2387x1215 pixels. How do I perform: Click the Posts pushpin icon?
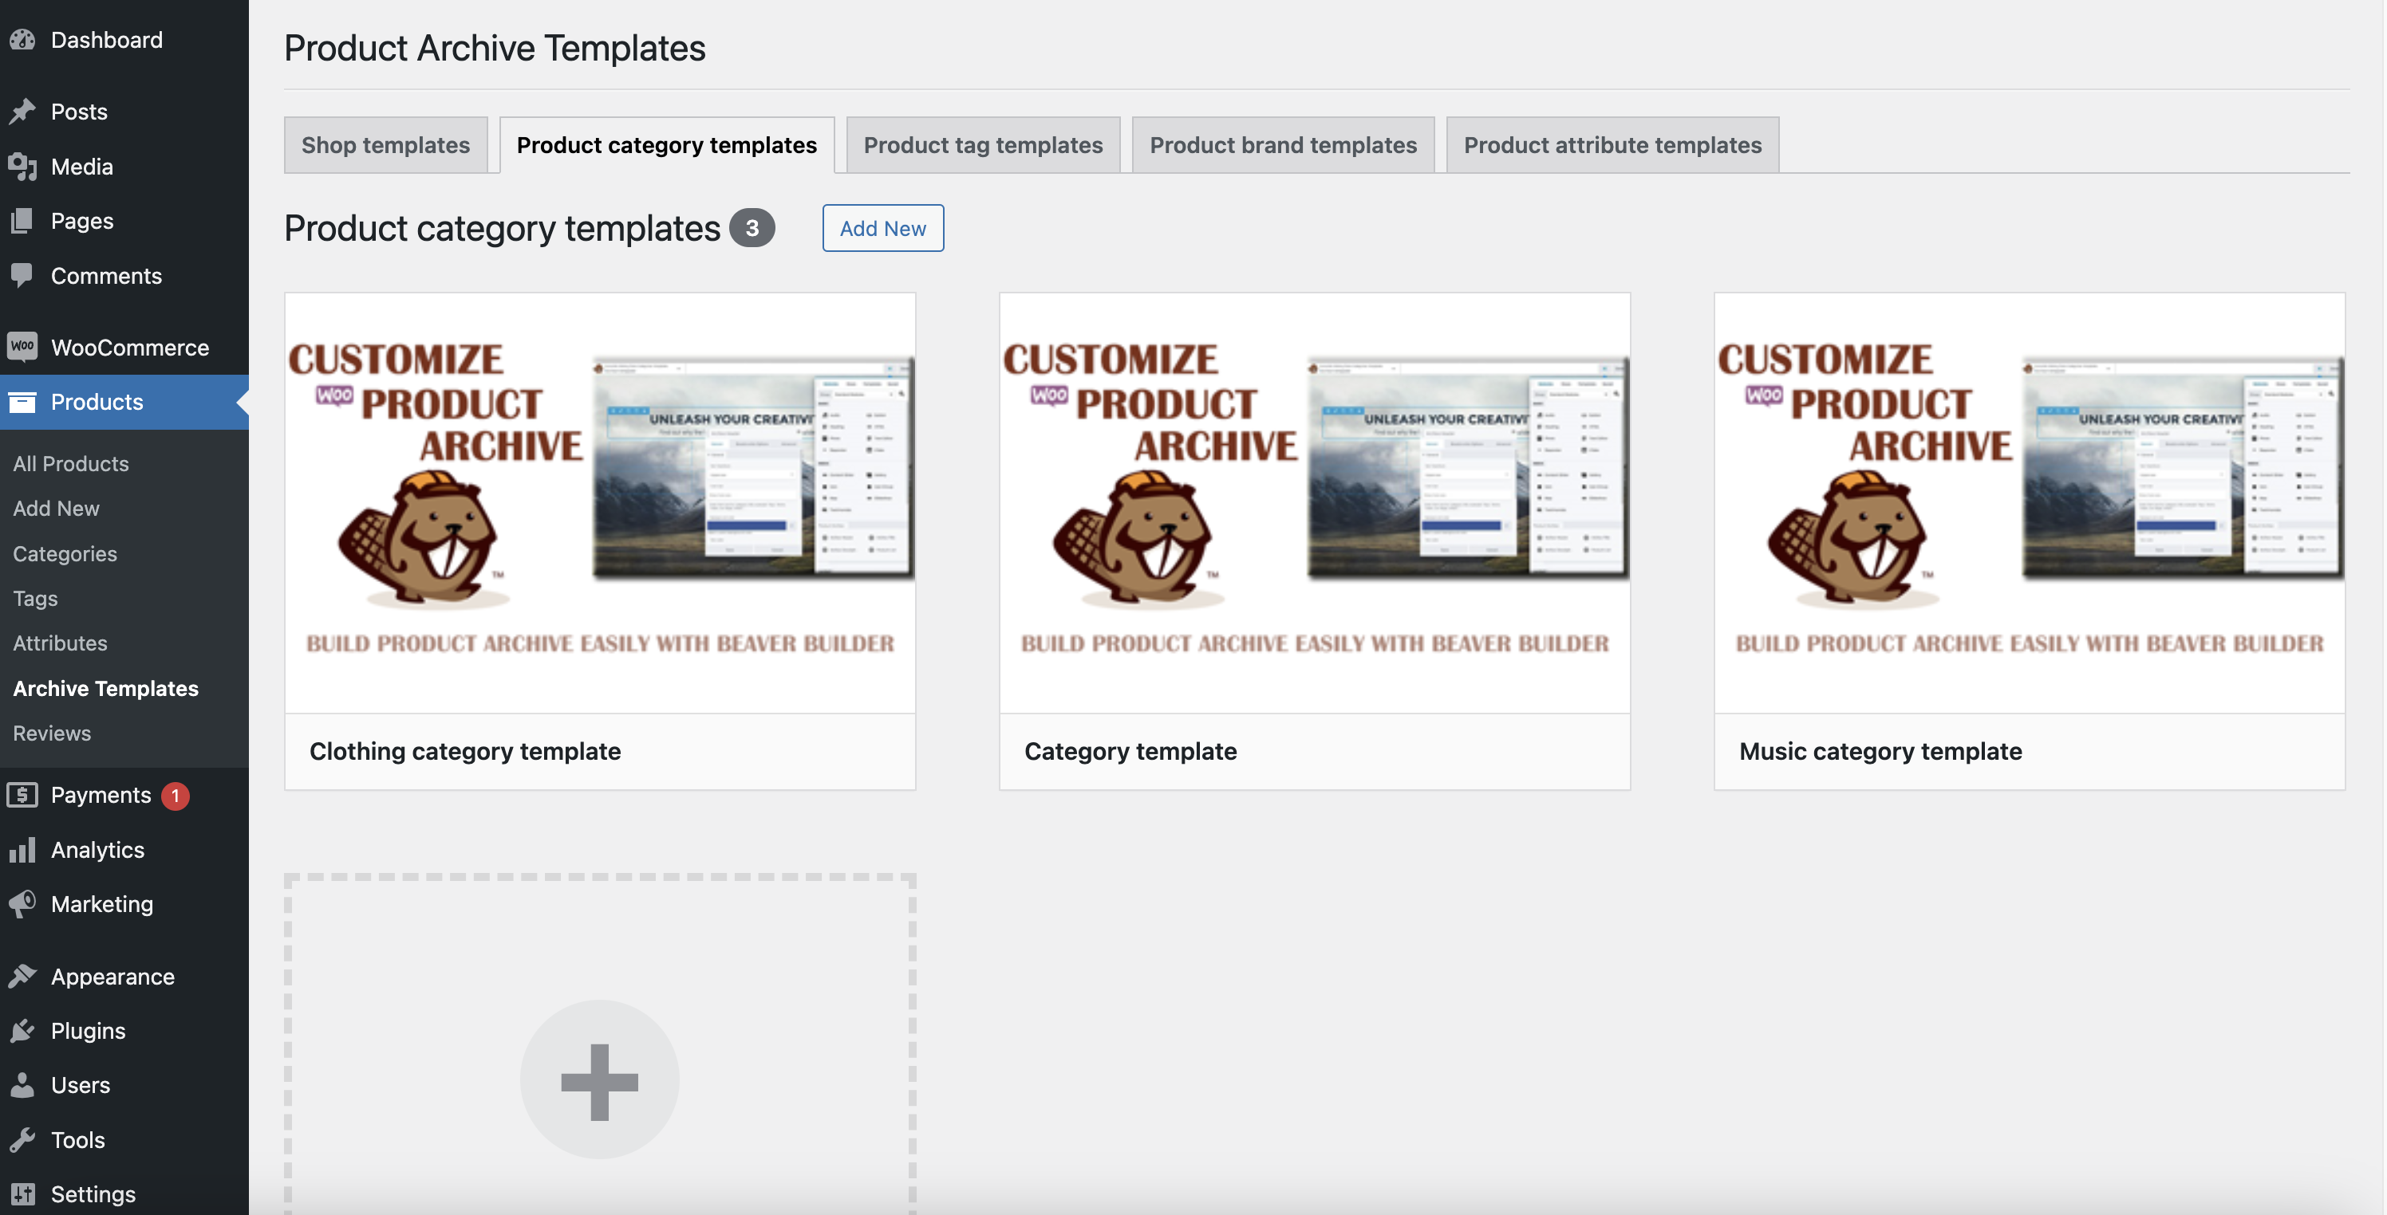22,111
